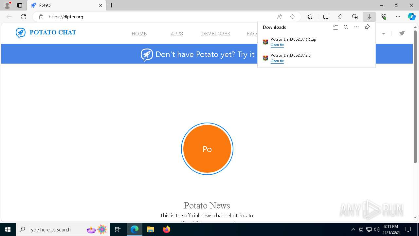Open Task View on taskbar
This screenshot has width=419, height=236.
tap(118, 229)
